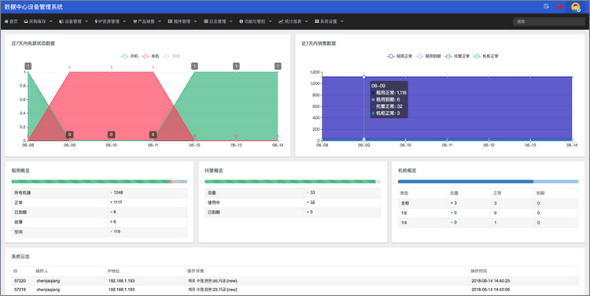This screenshot has height=296, width=590.
Task: Click the 06-12 axis label on power chart
Action: click(x=194, y=145)
